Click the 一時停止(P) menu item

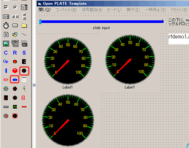coord(155,9)
